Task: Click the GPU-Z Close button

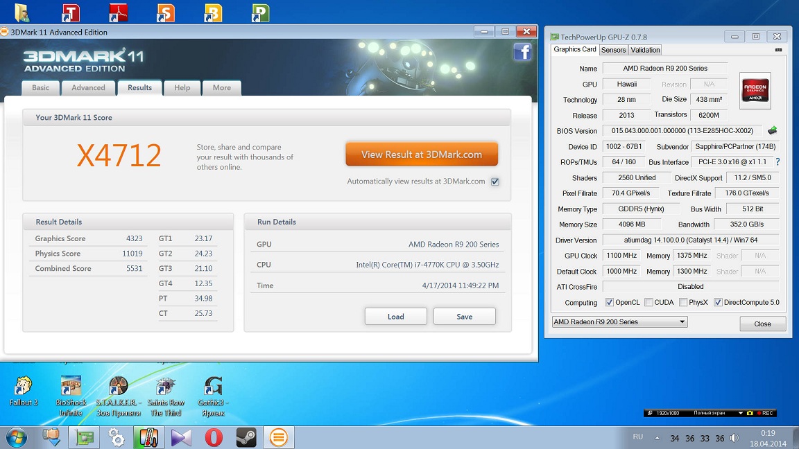Action: 762,324
